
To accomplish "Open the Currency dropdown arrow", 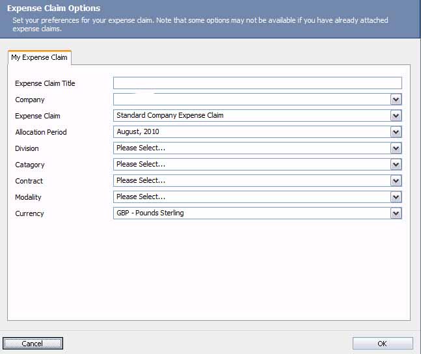I will click(396, 213).
